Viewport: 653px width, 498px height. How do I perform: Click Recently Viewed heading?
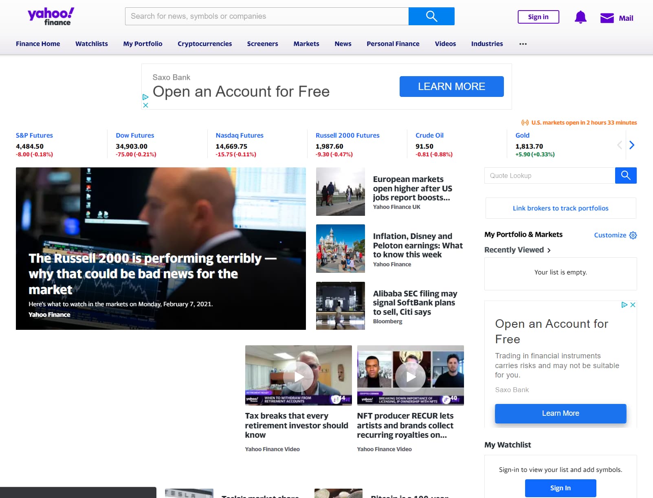[x=514, y=250]
